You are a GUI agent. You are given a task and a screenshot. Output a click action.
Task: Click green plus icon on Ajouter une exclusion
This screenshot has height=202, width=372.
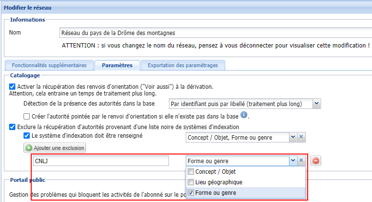tap(29, 148)
